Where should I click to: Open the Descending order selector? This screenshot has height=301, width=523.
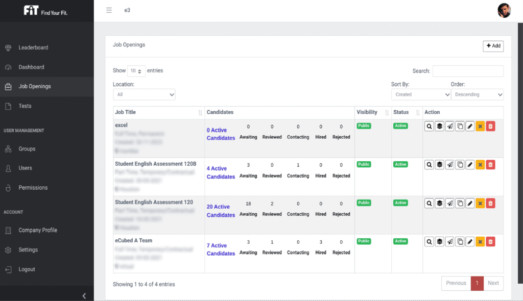click(477, 94)
